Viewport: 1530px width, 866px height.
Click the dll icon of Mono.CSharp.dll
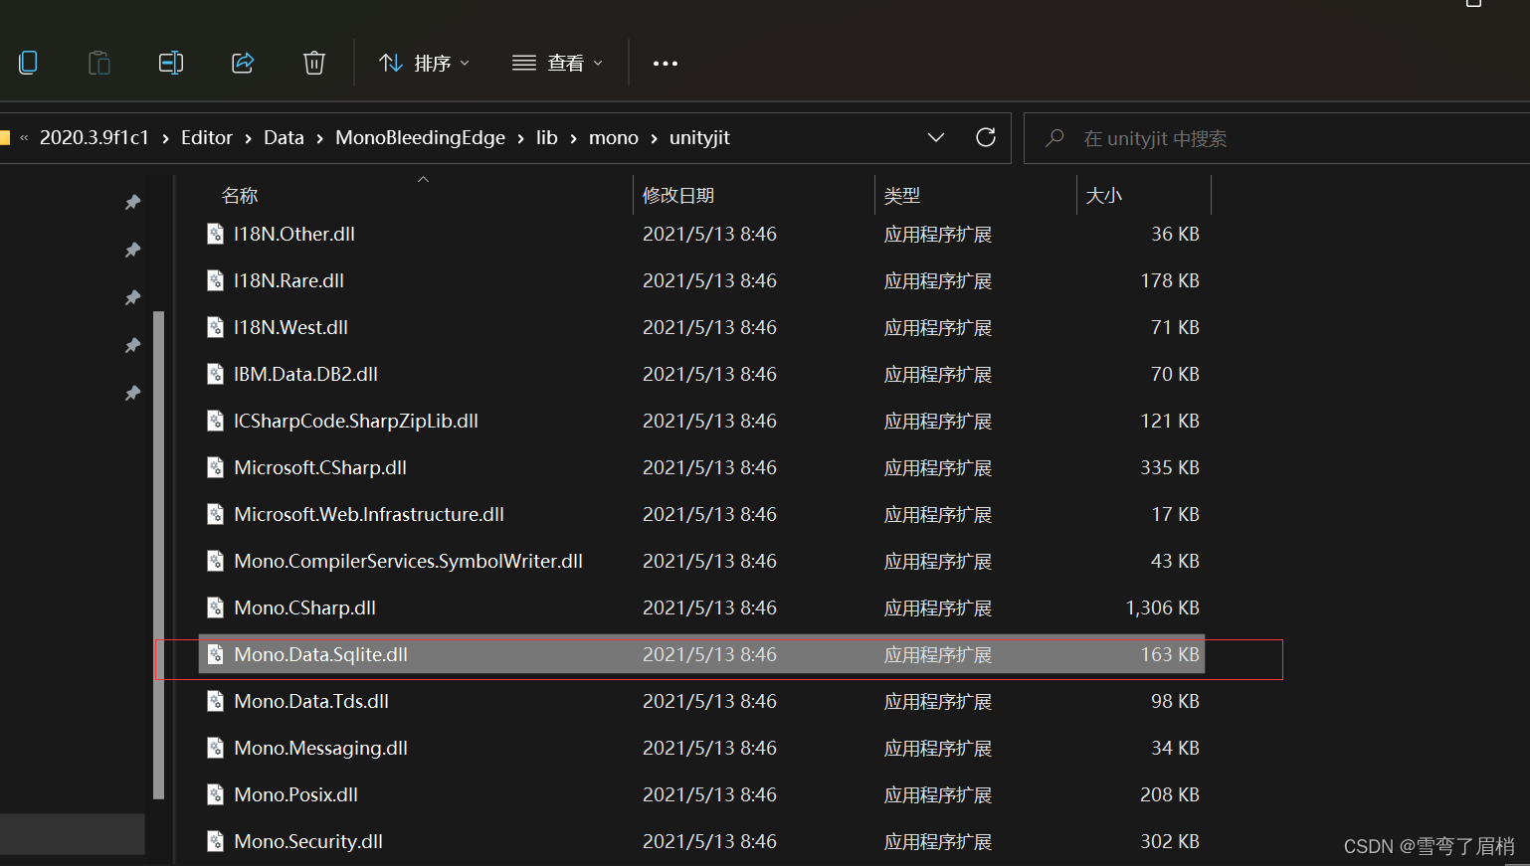click(x=215, y=607)
